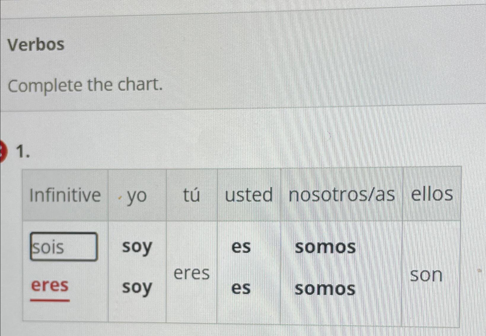This screenshot has height=336, width=486.
Task: Click the red incorrect-answer icon beside question 1
Action: click(x=3, y=151)
